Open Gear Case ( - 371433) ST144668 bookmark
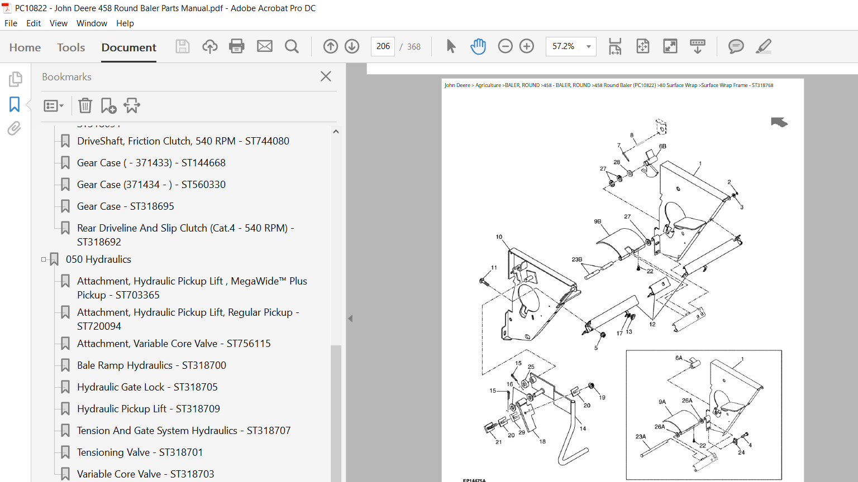858x482 pixels. pos(151,163)
